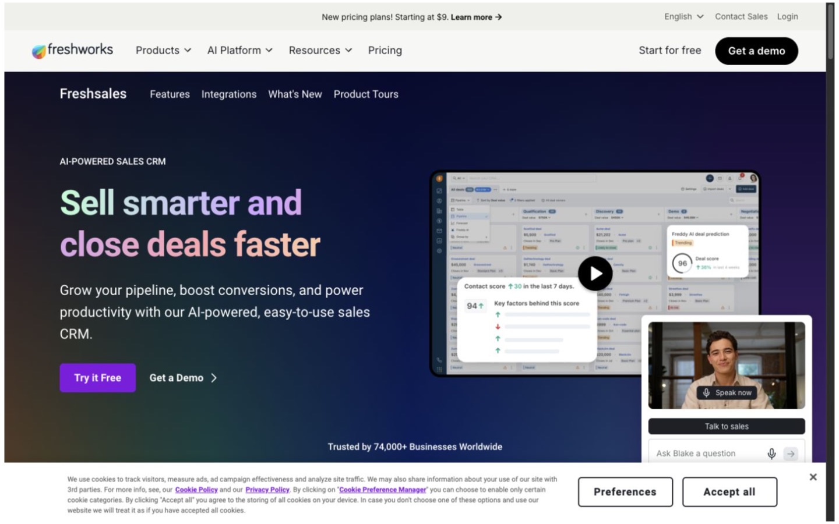Open cookie Preferences
The image size is (839, 524).
625,492
